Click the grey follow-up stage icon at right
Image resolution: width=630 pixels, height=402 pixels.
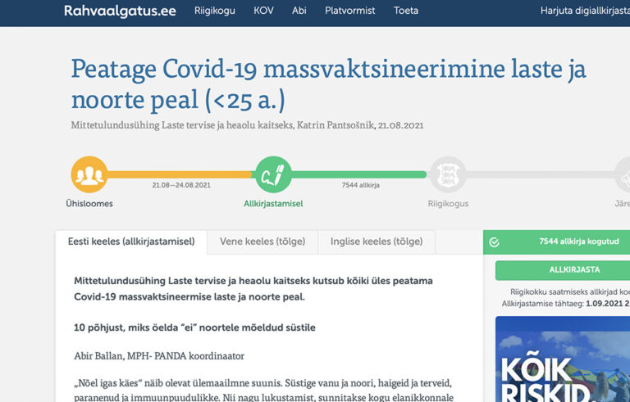(625, 174)
